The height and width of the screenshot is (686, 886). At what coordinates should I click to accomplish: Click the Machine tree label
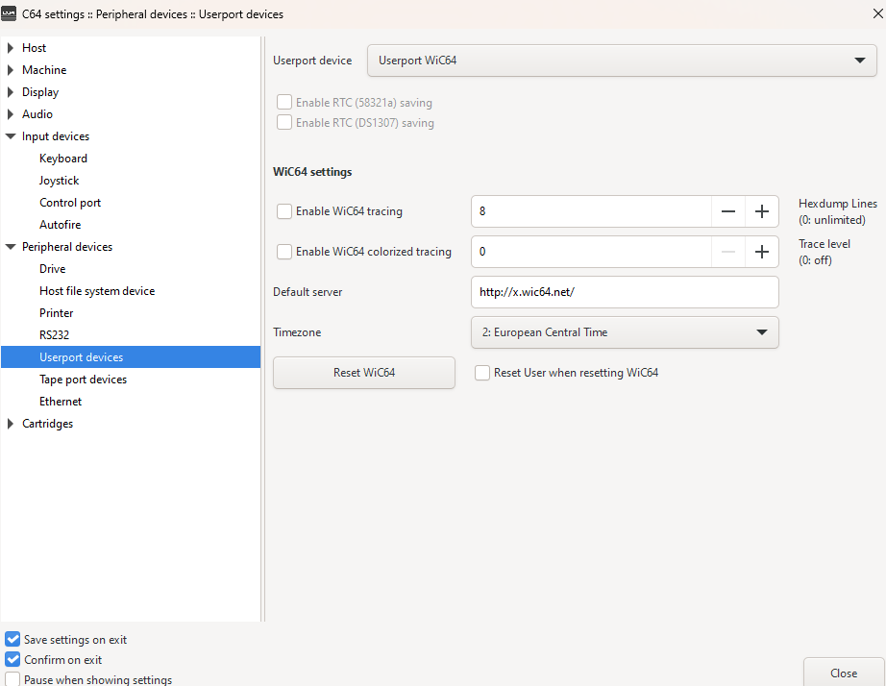pyautogui.click(x=44, y=70)
